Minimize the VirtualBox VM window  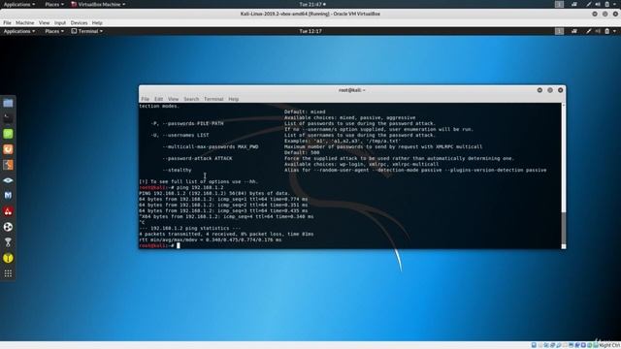pos(595,14)
